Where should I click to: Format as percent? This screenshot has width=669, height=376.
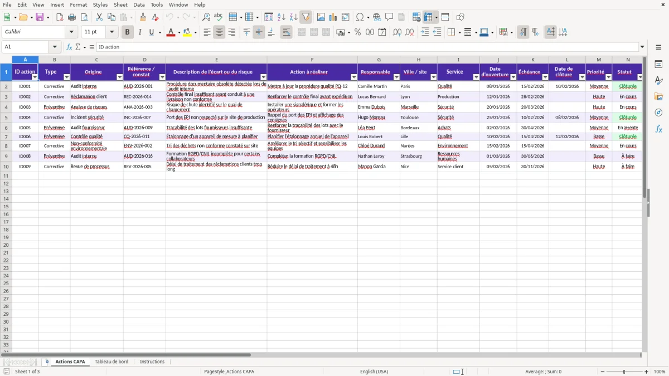tap(358, 32)
